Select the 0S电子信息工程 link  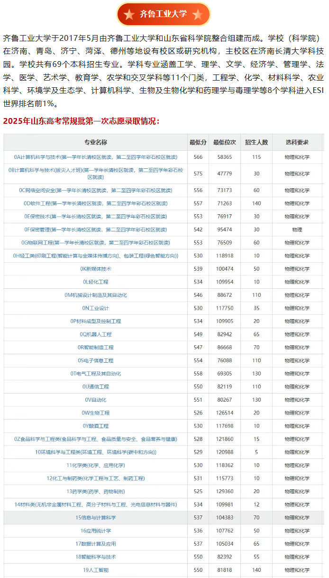tap(96, 360)
